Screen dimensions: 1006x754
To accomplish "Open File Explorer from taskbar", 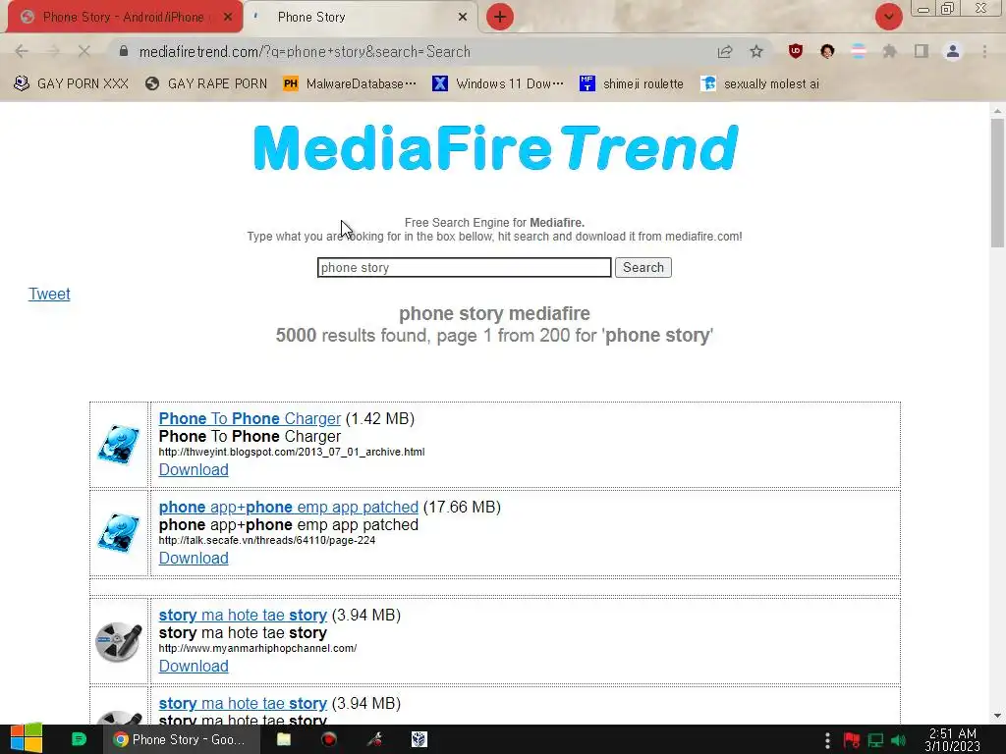I will (284, 739).
